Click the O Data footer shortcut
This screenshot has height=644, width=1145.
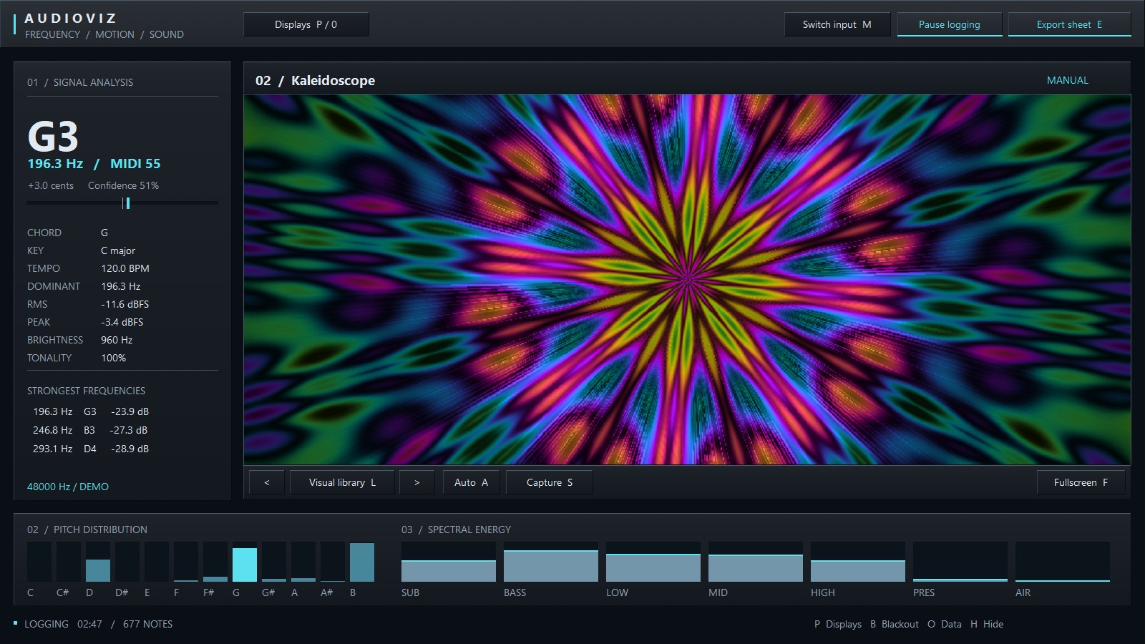tap(945, 624)
